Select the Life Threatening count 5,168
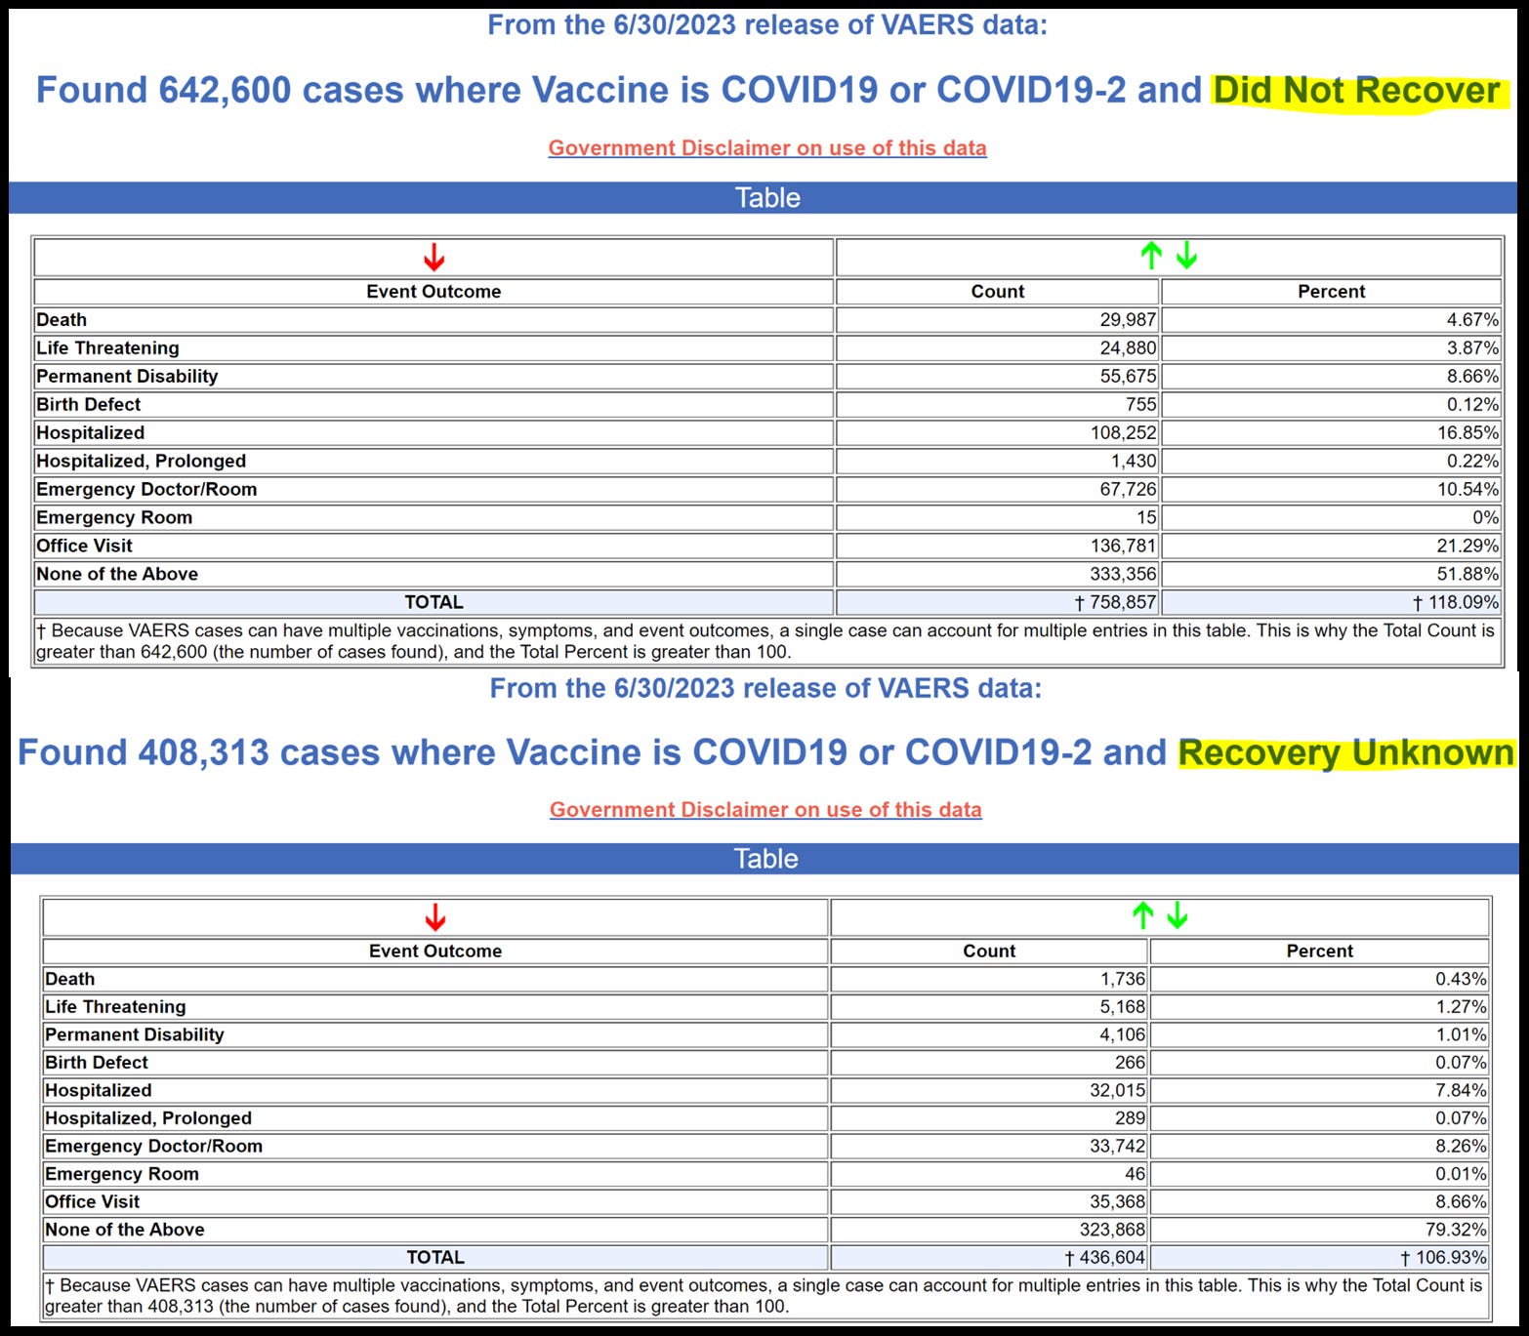The image size is (1529, 1336). (1123, 1006)
